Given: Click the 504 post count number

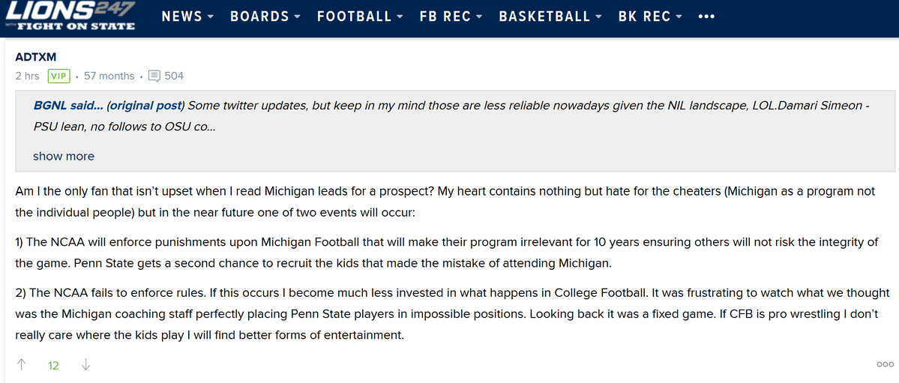Looking at the screenshot, I should [x=174, y=76].
